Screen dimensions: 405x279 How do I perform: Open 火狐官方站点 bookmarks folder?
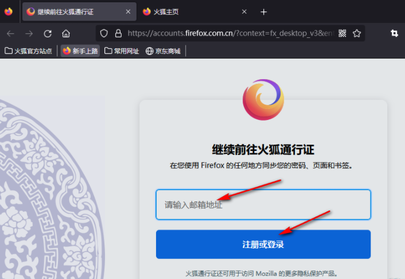tap(29, 51)
